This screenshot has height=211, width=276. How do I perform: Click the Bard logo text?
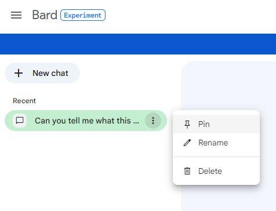coord(45,15)
